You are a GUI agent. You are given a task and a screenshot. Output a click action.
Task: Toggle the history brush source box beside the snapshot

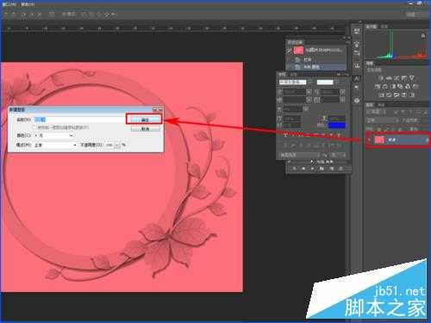point(290,51)
